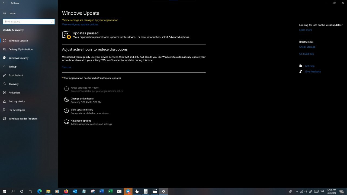Open network Wi-Fi tray icon
The height and width of the screenshot is (195, 347).
pos(301,191)
